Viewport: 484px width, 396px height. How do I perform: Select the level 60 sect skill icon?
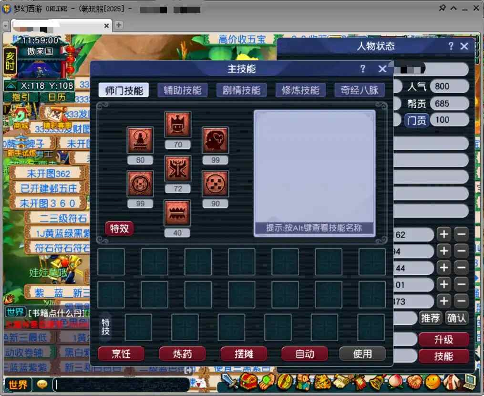[140, 140]
